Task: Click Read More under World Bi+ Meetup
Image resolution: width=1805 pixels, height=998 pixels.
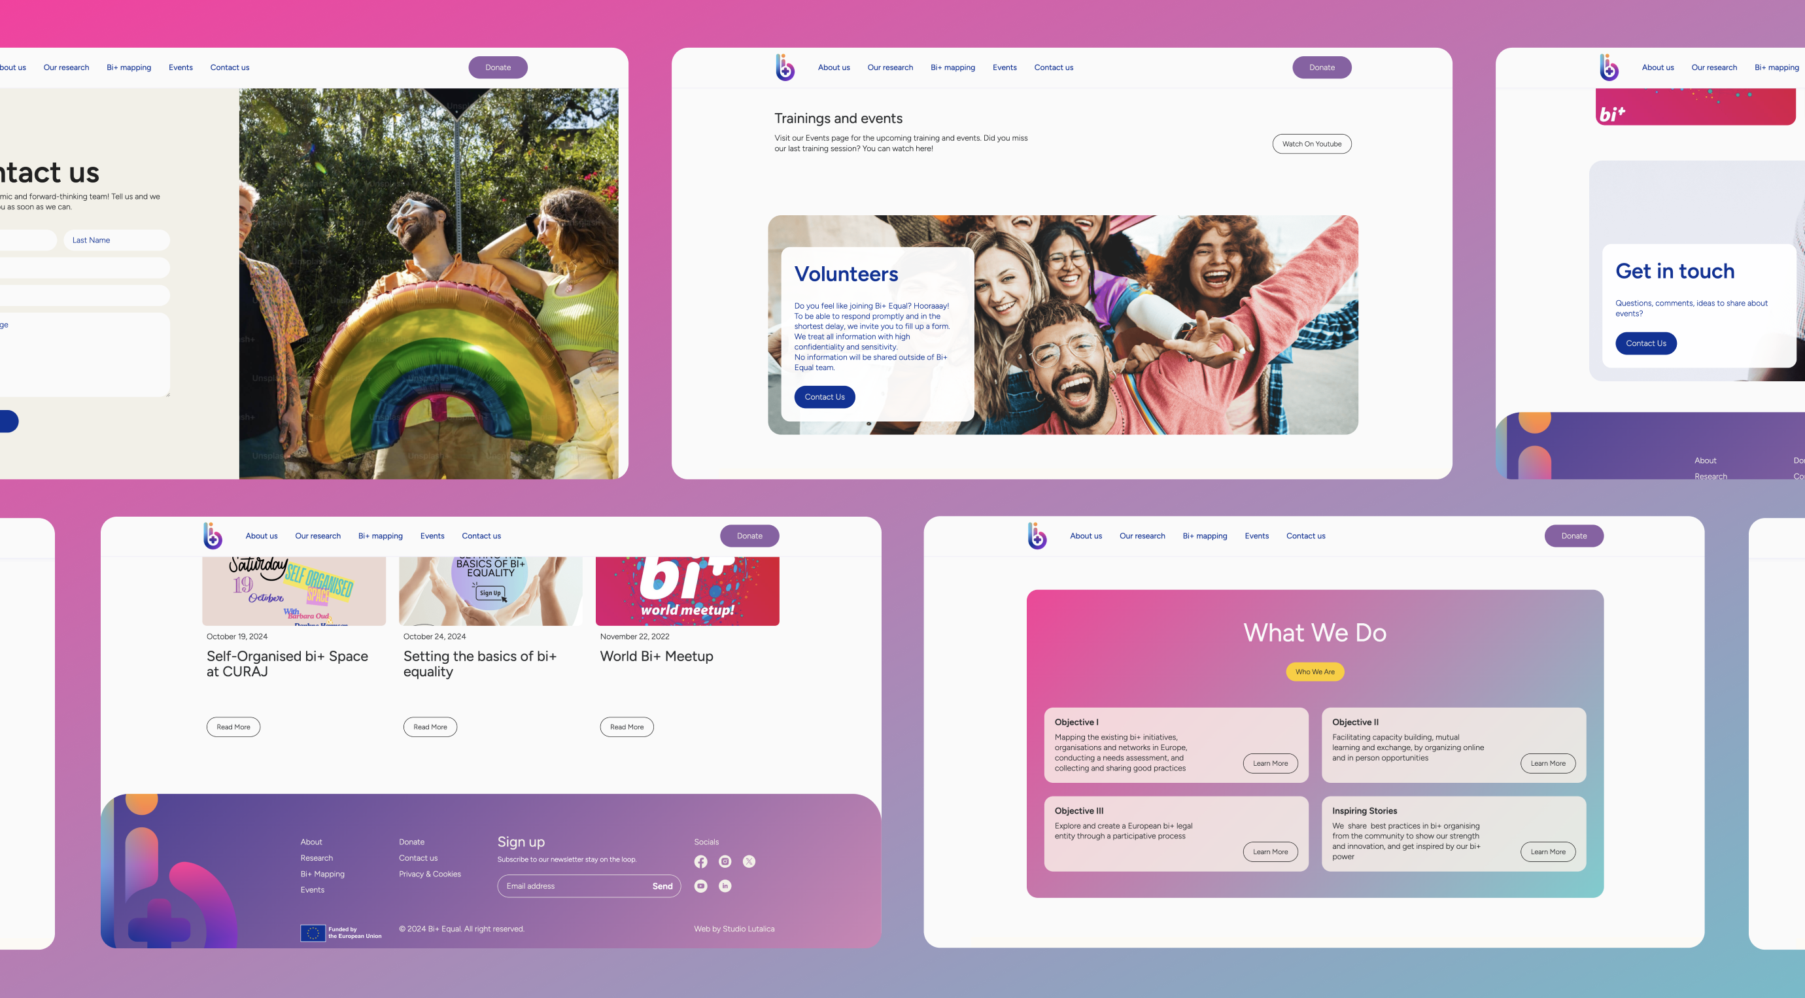Action: point(627,727)
